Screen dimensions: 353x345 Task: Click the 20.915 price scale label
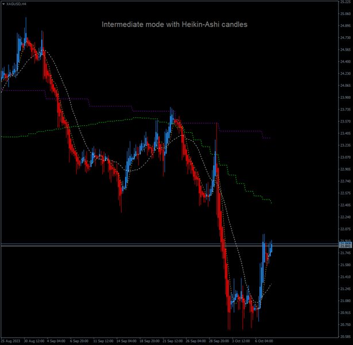click(346, 313)
